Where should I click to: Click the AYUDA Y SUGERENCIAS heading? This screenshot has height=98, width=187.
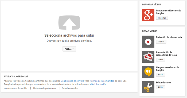click(16, 76)
